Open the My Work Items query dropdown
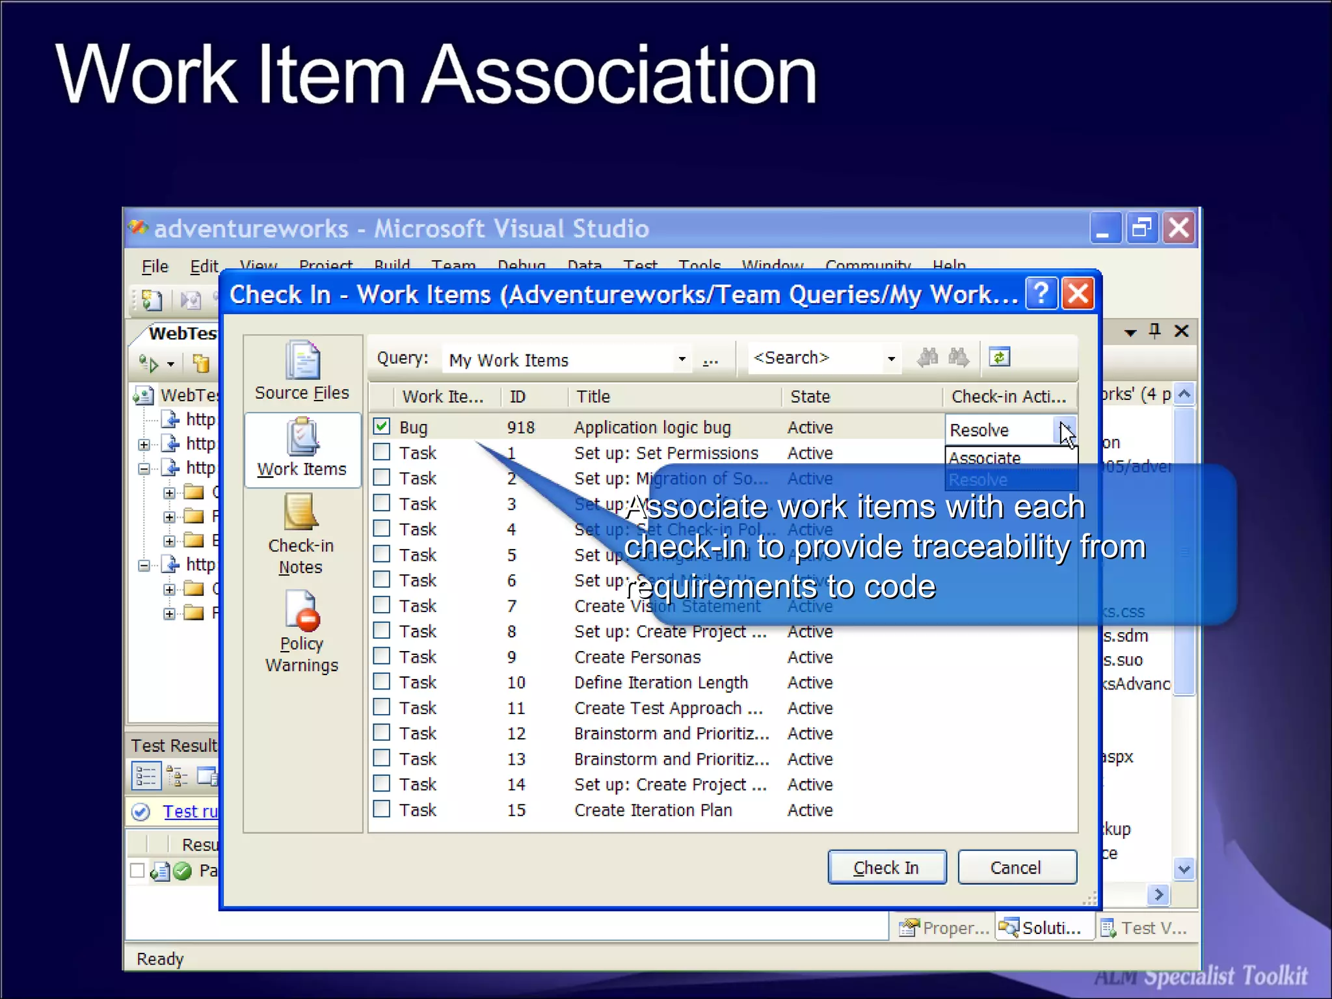This screenshot has height=999, width=1332. pos(682,359)
